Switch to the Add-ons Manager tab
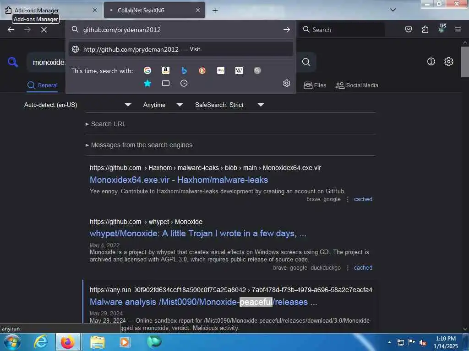This screenshot has height=351, width=469. pyautogui.click(x=51, y=10)
